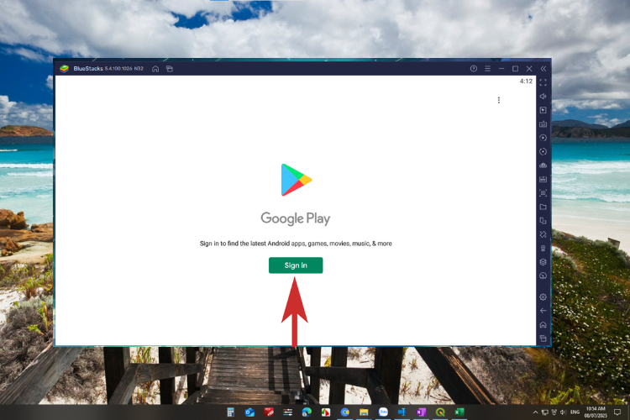Open Zoom from the taskbar

click(x=383, y=412)
